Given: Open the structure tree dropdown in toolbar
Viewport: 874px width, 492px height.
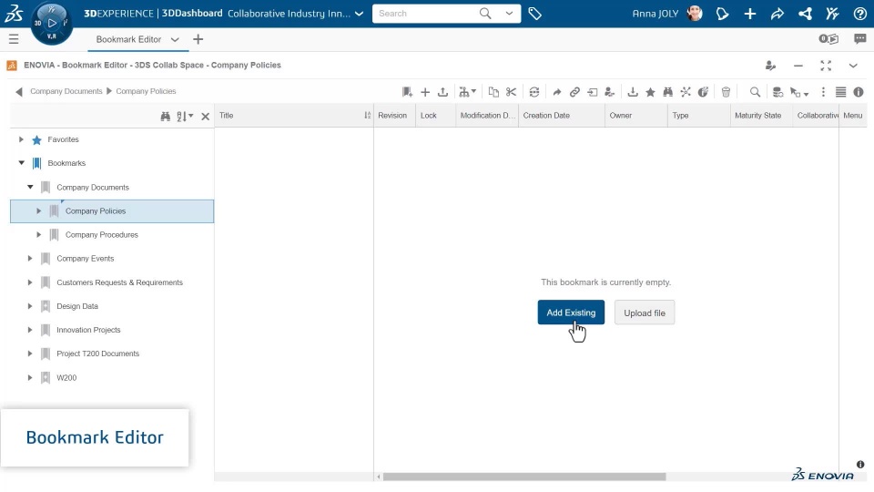Looking at the screenshot, I should 467,92.
